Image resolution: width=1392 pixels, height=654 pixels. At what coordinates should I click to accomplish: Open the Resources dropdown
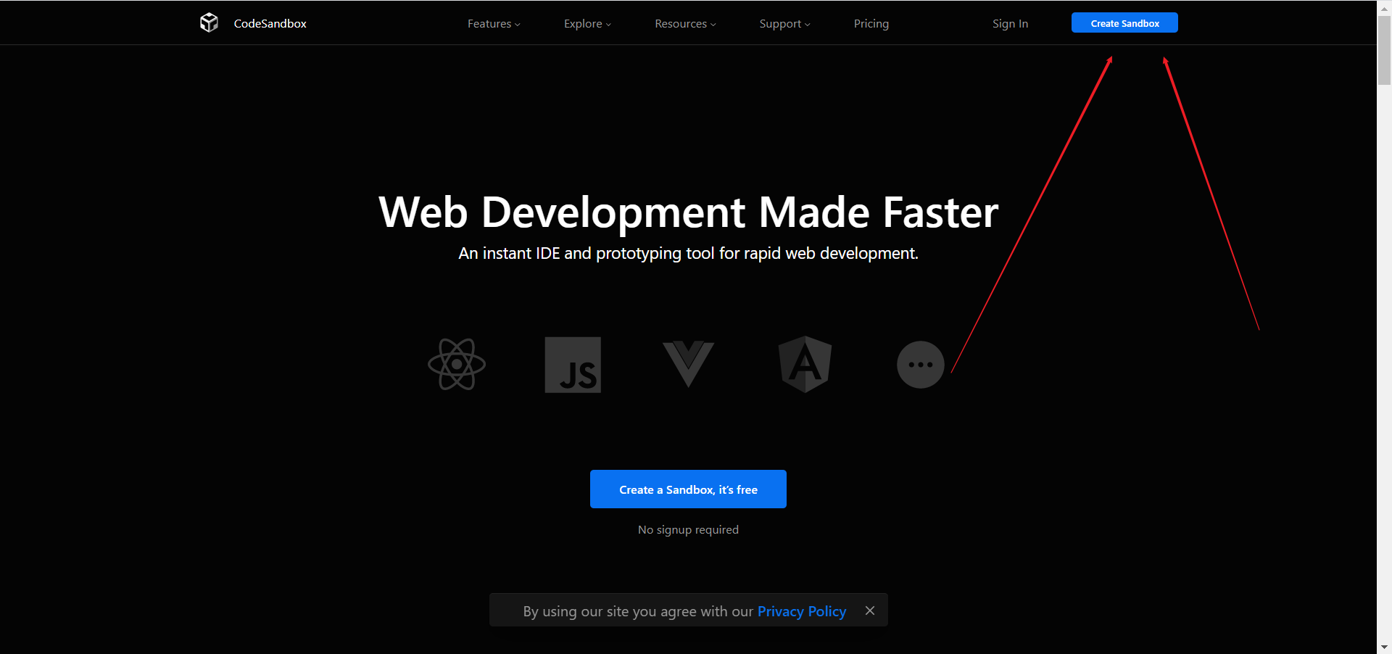click(685, 24)
